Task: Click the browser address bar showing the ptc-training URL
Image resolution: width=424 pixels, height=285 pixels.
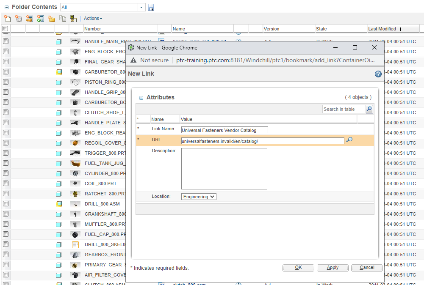Action: (275, 60)
